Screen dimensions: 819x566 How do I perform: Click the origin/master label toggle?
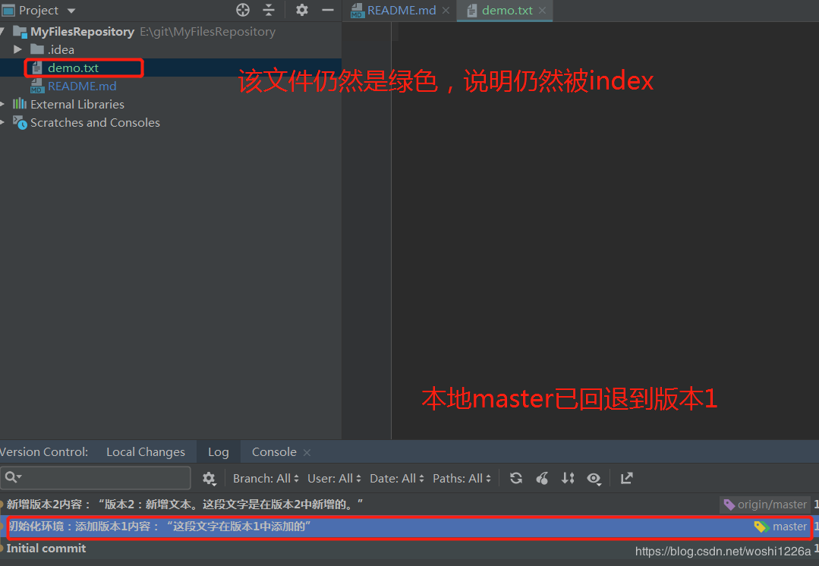765,504
